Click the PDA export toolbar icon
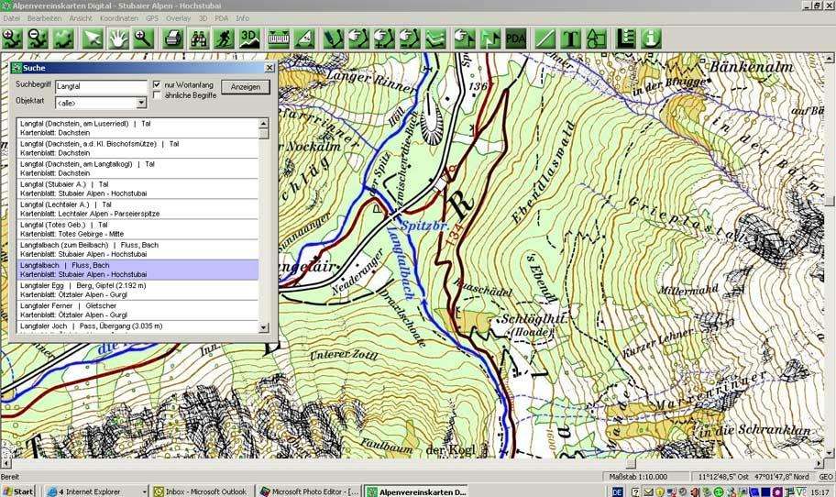The image size is (836, 497). point(516,39)
